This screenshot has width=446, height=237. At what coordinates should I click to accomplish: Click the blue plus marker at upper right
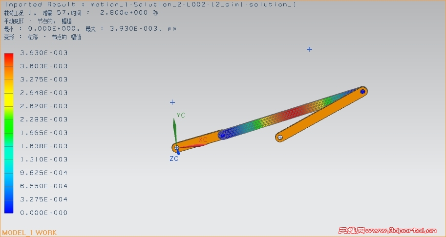310,49
